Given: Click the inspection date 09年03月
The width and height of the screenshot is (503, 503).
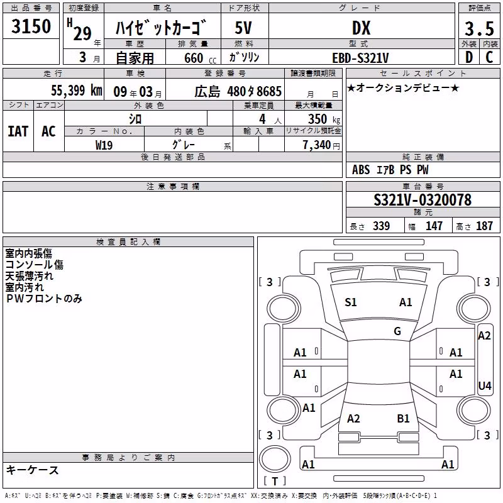Looking at the screenshot, I should [x=138, y=92].
